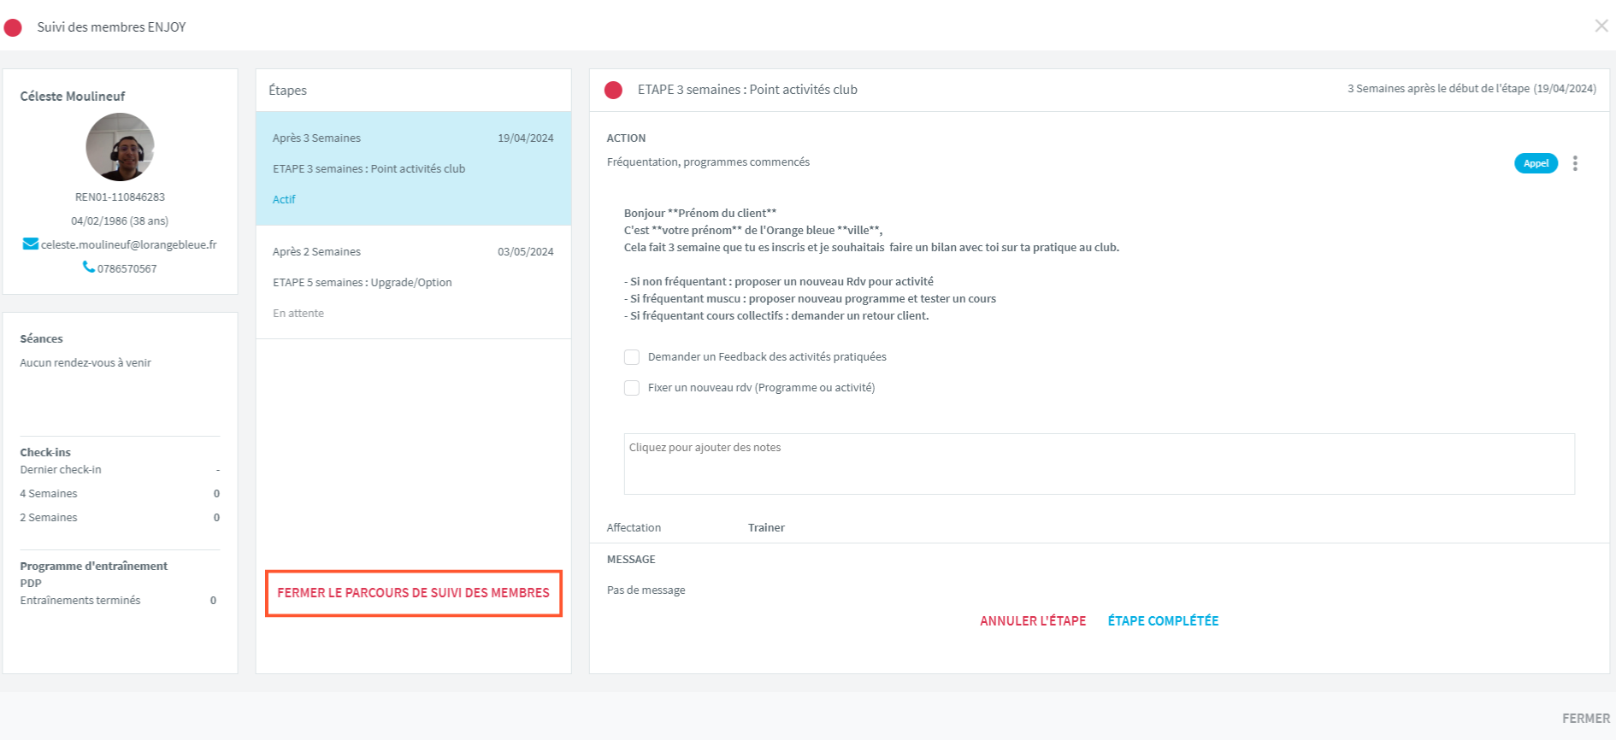Click the red dot next to ETAPE 3 semaines title

click(613, 90)
